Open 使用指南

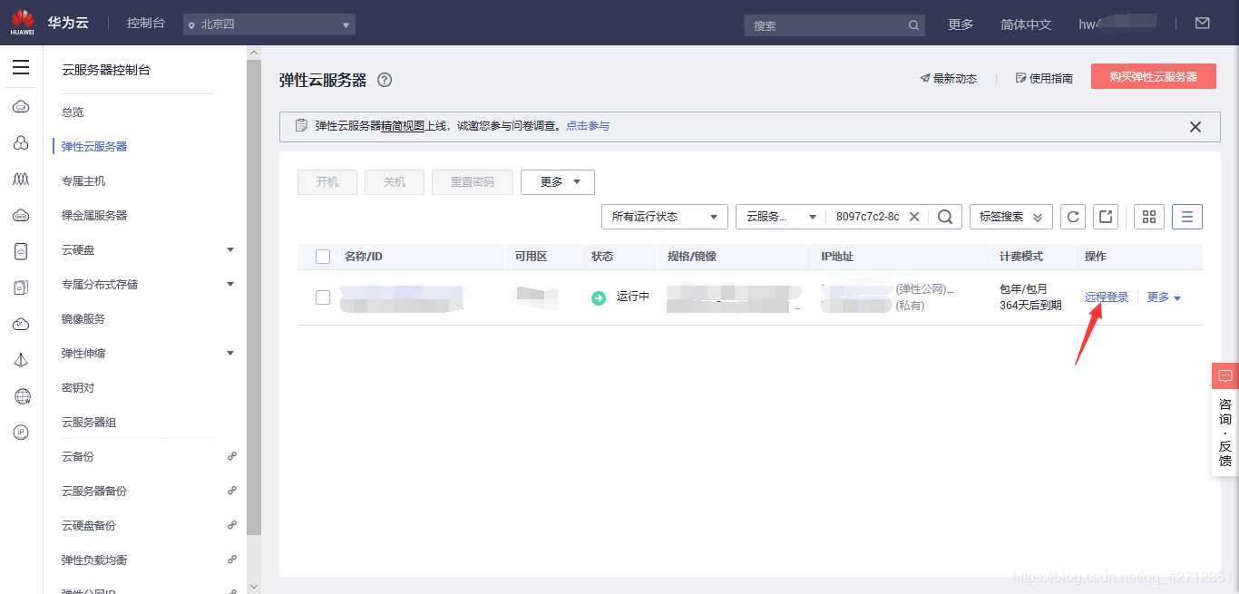click(x=1044, y=79)
